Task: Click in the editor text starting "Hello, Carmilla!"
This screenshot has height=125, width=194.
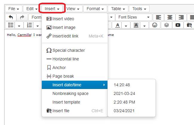Action: (24, 35)
